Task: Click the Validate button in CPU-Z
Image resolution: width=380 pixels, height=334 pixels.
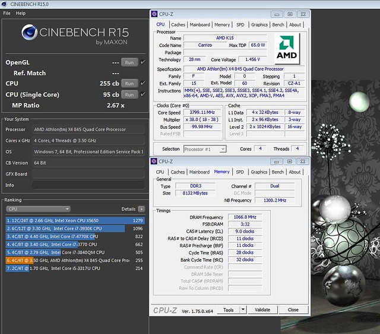Action: tap(262, 310)
